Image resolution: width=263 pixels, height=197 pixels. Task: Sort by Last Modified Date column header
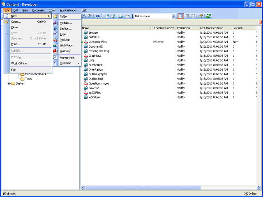tap(215, 28)
